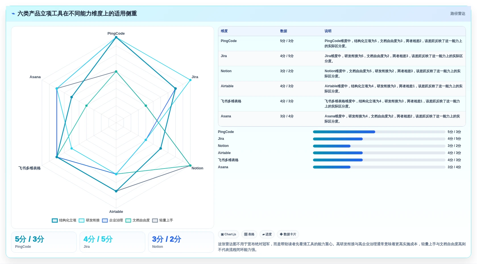
Task: Toggle the 文档自由度 legend swatch
Action: (128, 221)
